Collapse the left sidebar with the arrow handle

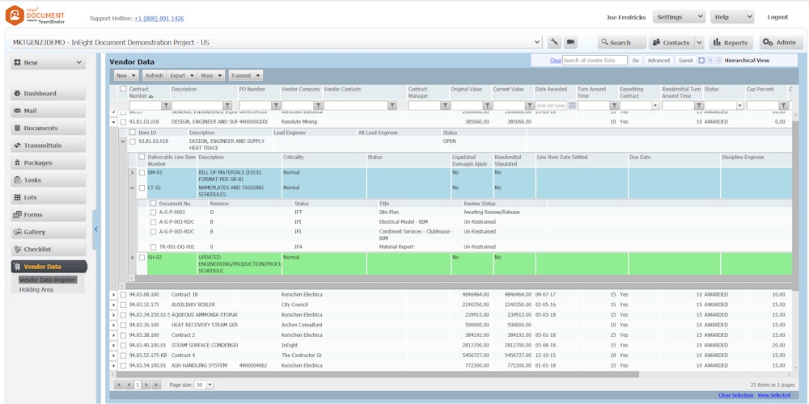[x=95, y=229]
